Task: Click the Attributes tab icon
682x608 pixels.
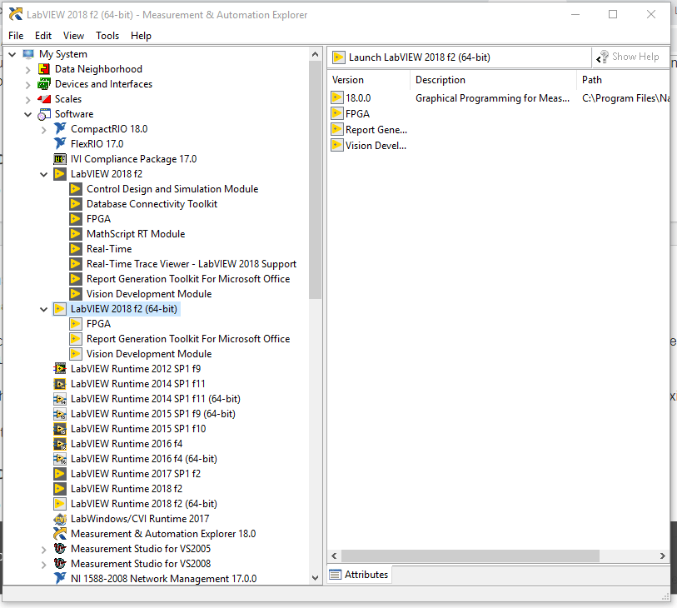Action: (336, 575)
